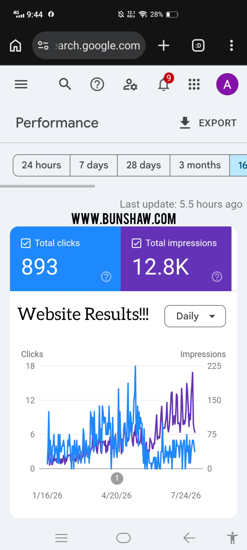
Task: Open a new tab with plus icon
Action: point(164,46)
